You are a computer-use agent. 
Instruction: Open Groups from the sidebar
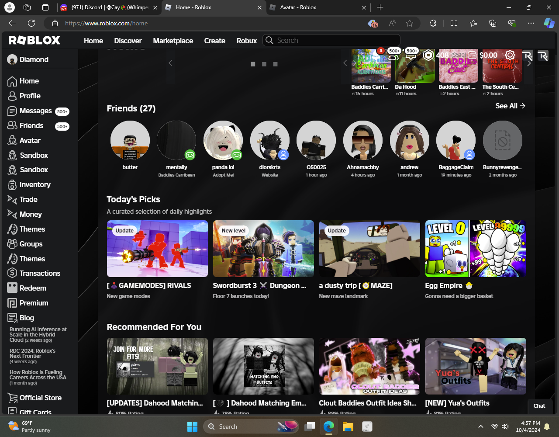pyautogui.click(x=25, y=244)
